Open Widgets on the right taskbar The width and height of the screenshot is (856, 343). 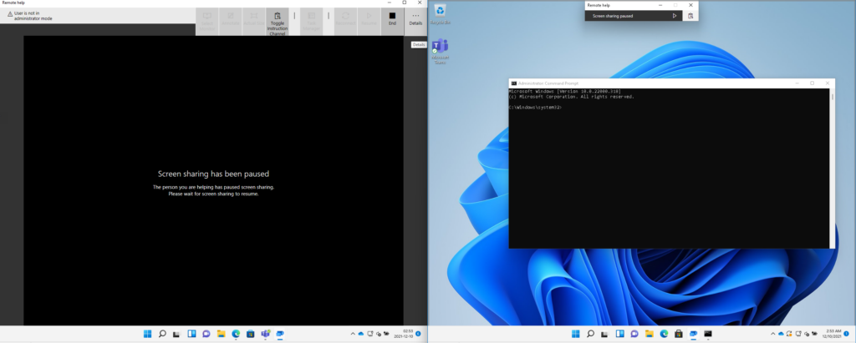tap(619, 334)
